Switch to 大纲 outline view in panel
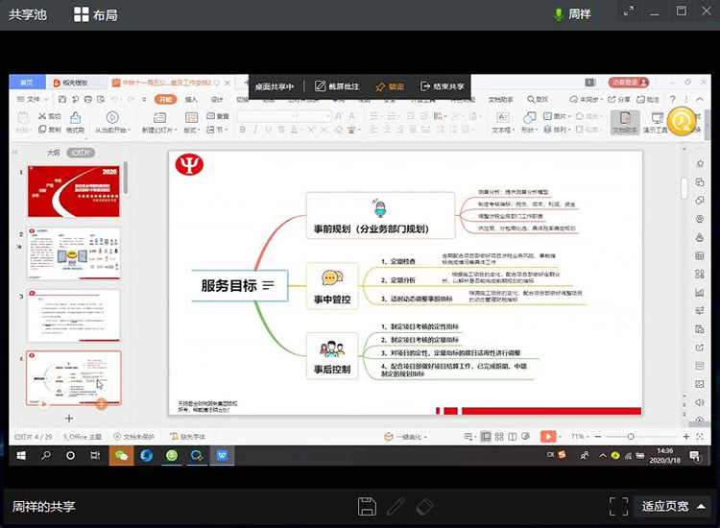The width and height of the screenshot is (720, 528). click(54, 153)
